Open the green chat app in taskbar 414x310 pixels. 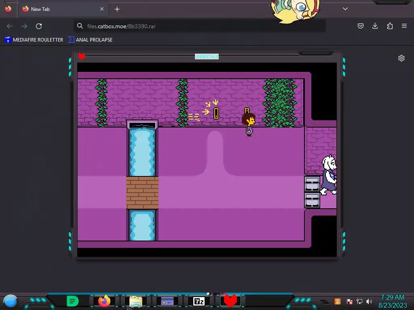coord(73,301)
